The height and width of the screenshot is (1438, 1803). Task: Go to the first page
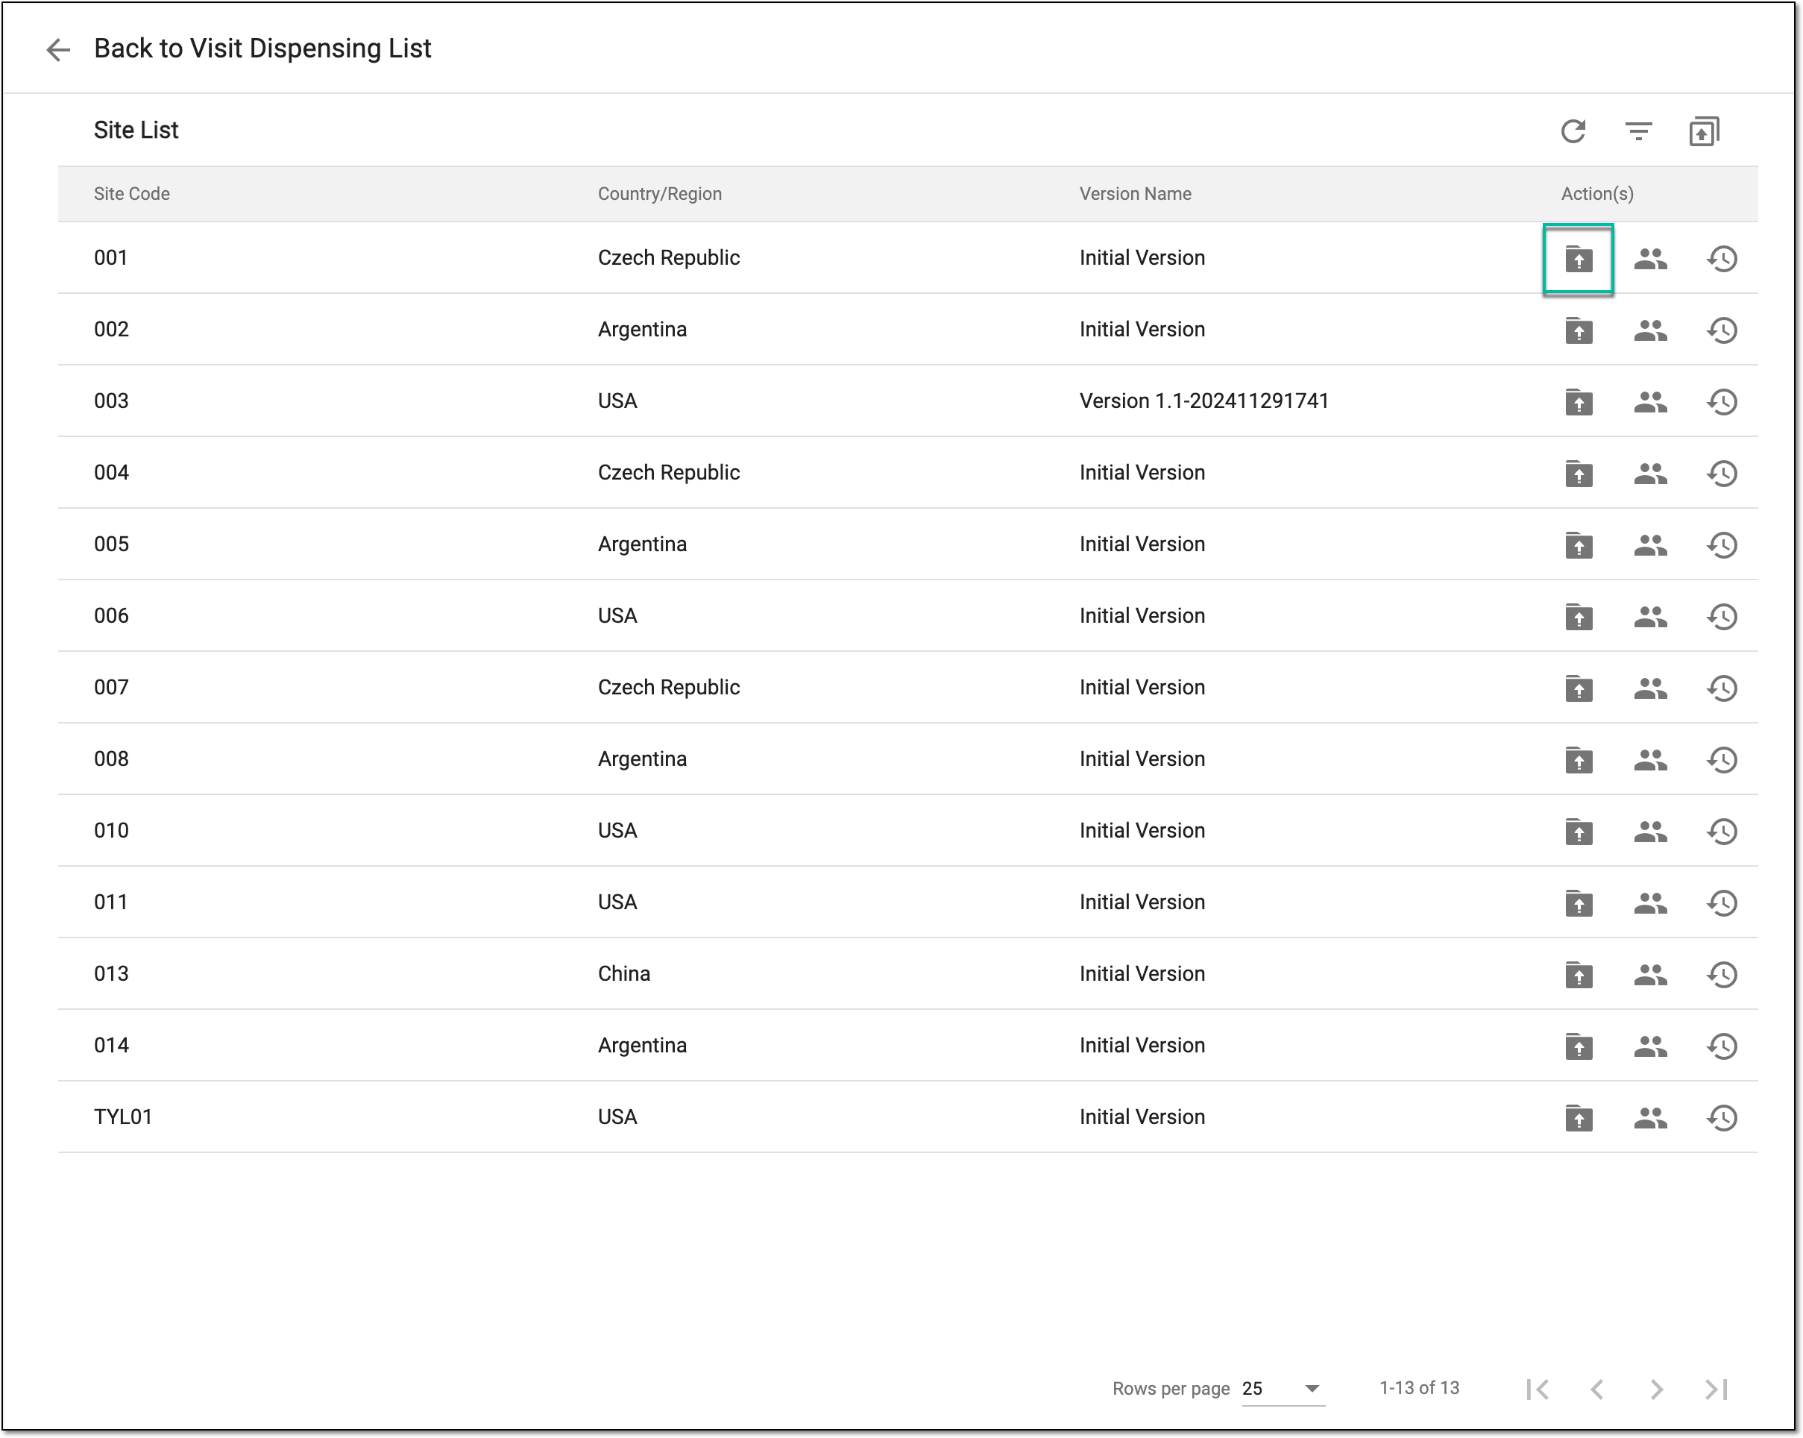pos(1537,1389)
